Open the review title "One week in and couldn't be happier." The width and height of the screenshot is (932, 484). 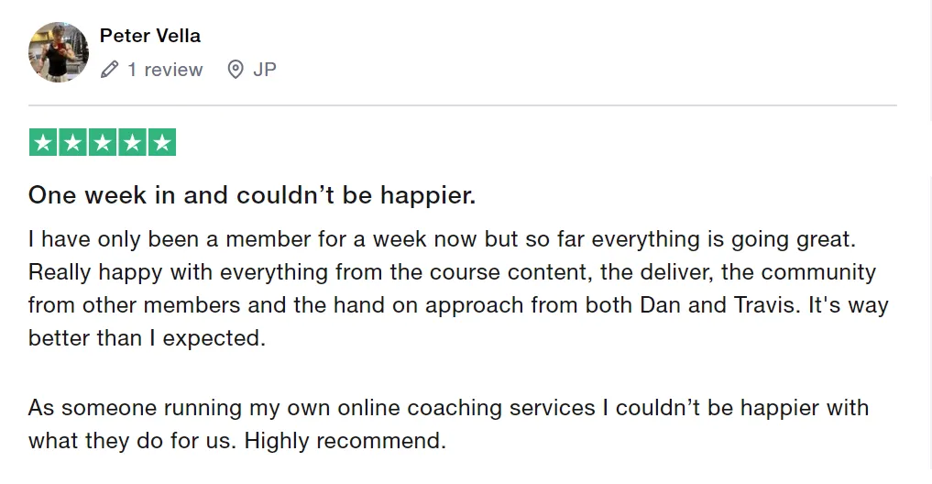[252, 195]
